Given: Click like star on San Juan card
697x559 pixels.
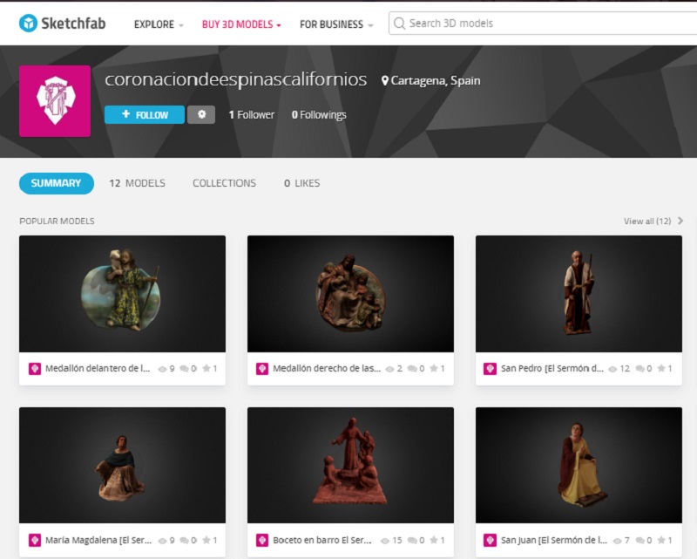Looking at the screenshot, I should [x=661, y=540].
